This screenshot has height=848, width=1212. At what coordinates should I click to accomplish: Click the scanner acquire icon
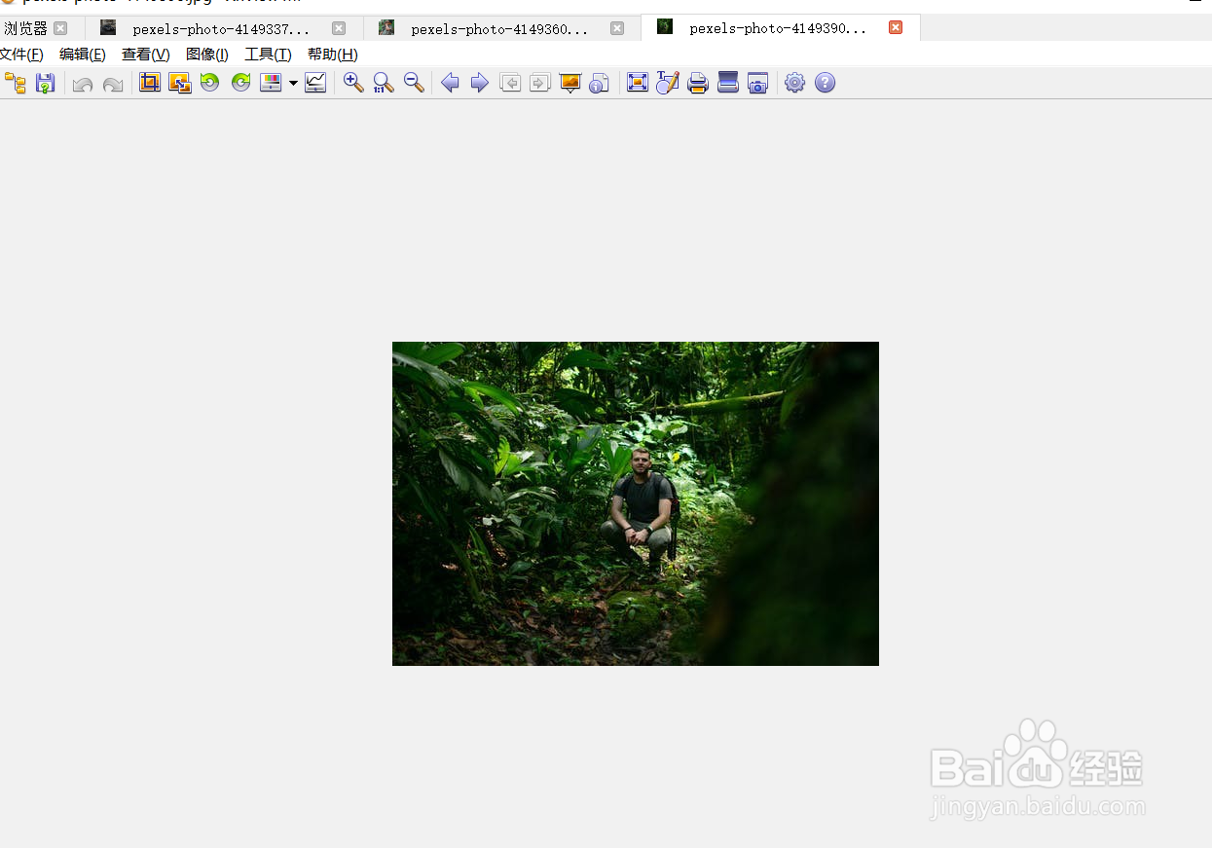click(728, 83)
